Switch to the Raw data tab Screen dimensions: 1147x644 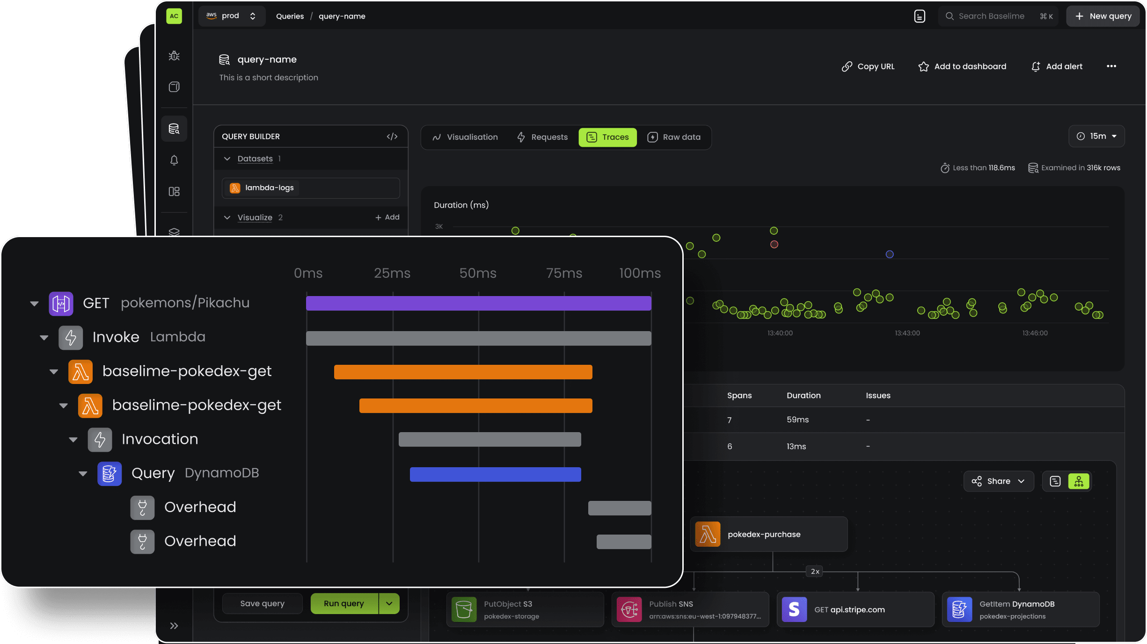coord(674,137)
